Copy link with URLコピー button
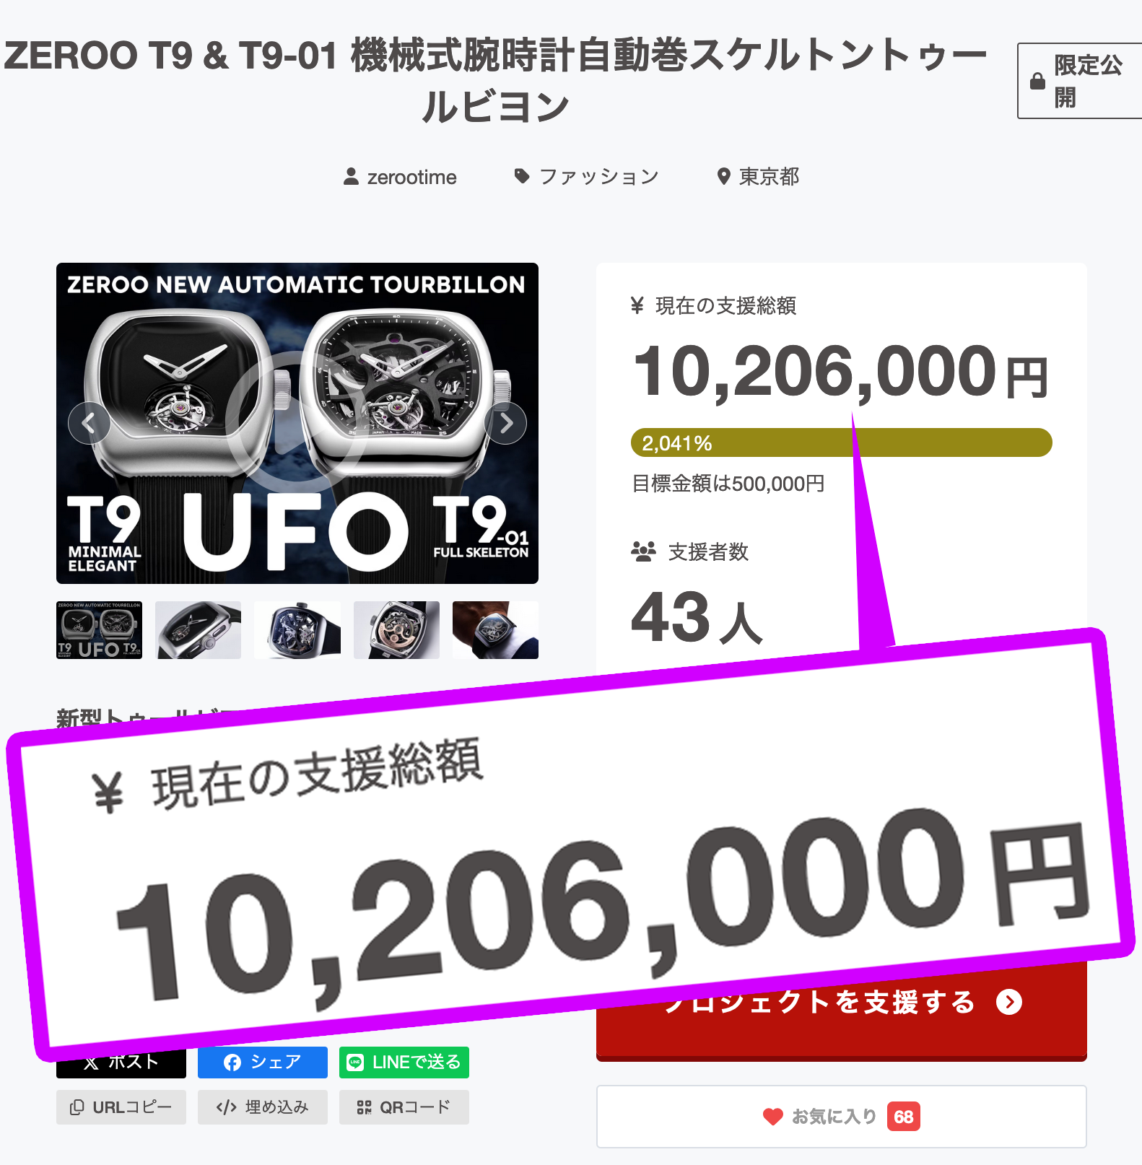This screenshot has height=1165, width=1142. click(x=121, y=1107)
